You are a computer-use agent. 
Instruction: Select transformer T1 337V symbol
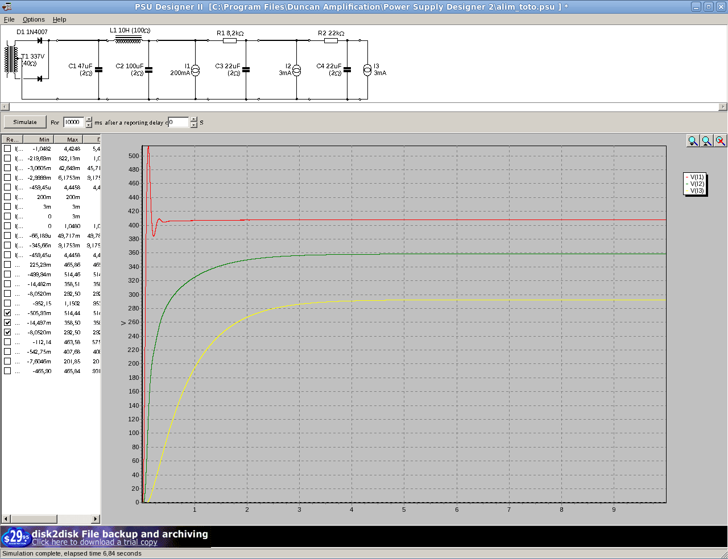tap(11, 59)
